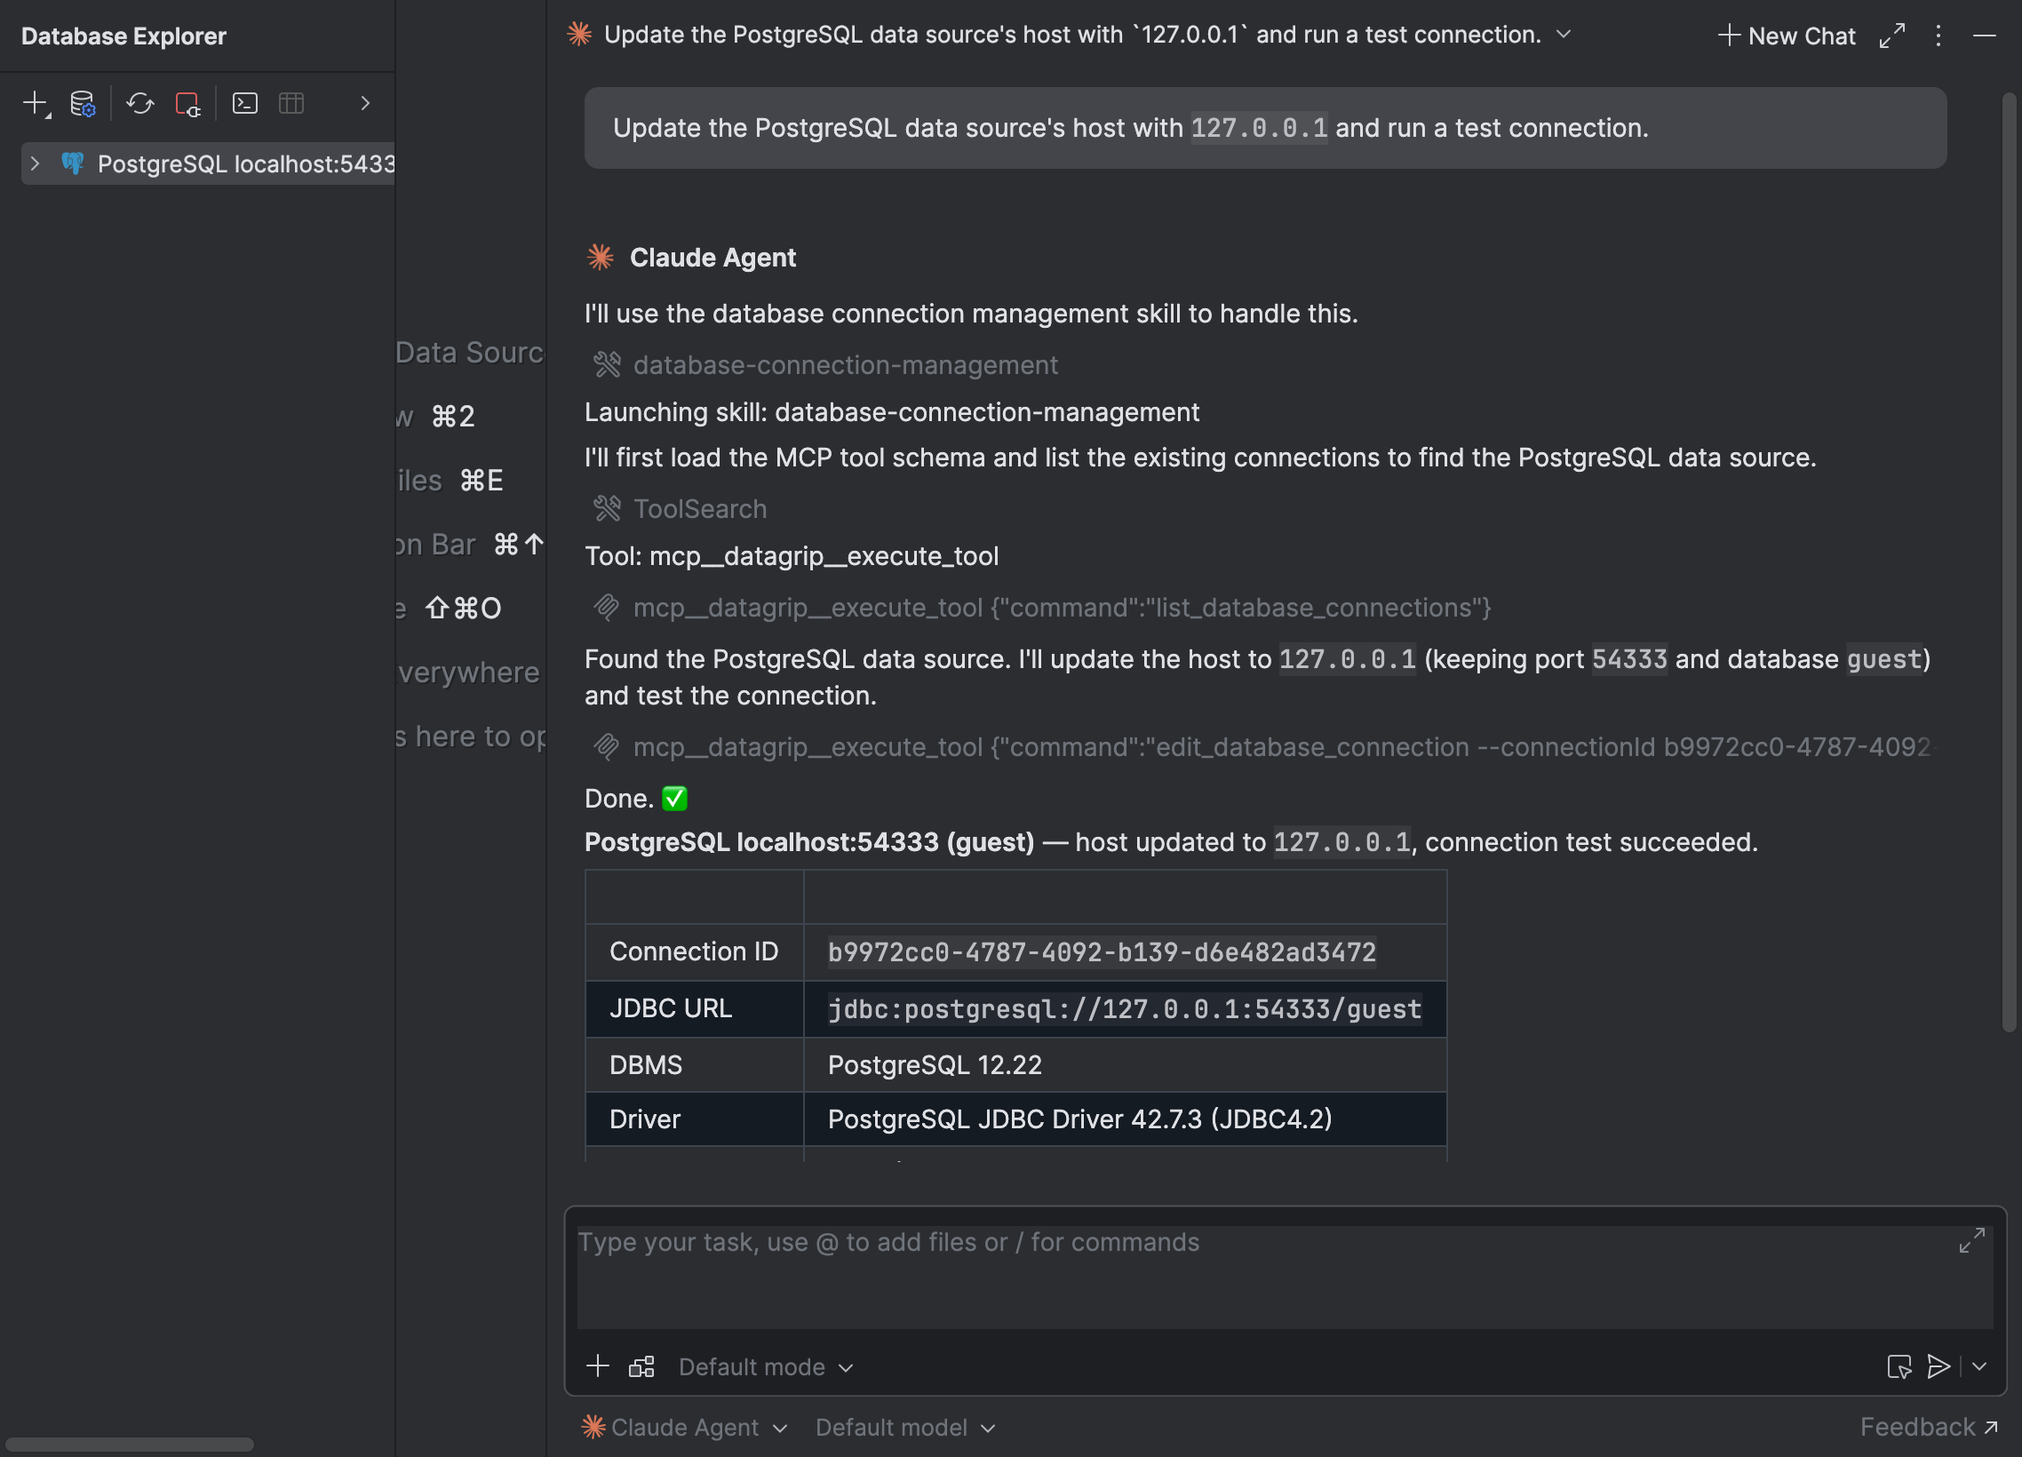Click the Claude Agent header in response
Image resolution: width=2022 pixels, height=1457 pixels.
pos(691,258)
